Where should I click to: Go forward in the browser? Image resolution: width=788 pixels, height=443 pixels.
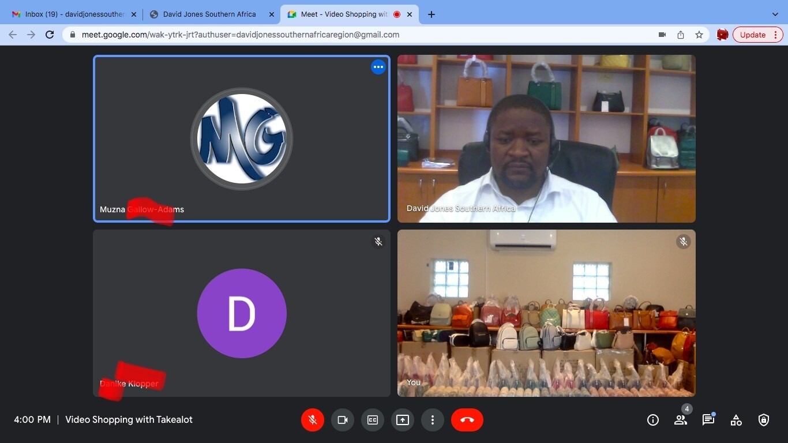pyautogui.click(x=31, y=35)
